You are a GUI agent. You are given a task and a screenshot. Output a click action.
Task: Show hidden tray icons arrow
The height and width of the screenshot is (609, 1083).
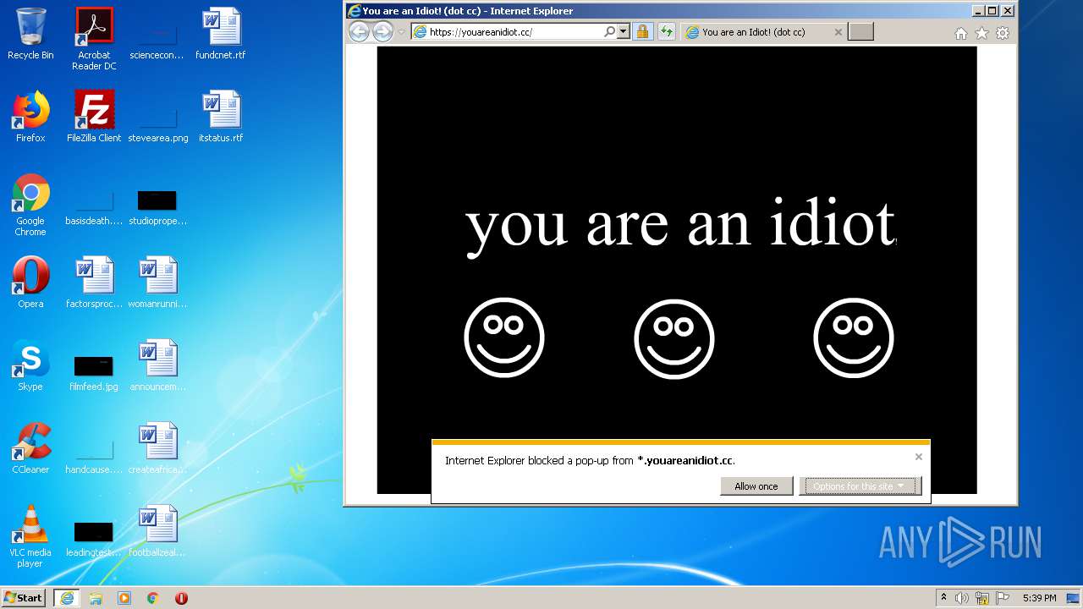[x=943, y=598]
